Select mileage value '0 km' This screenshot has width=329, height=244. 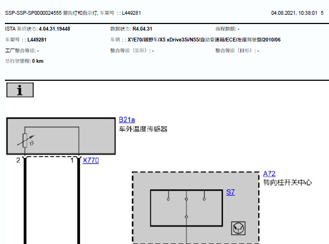coord(38,61)
